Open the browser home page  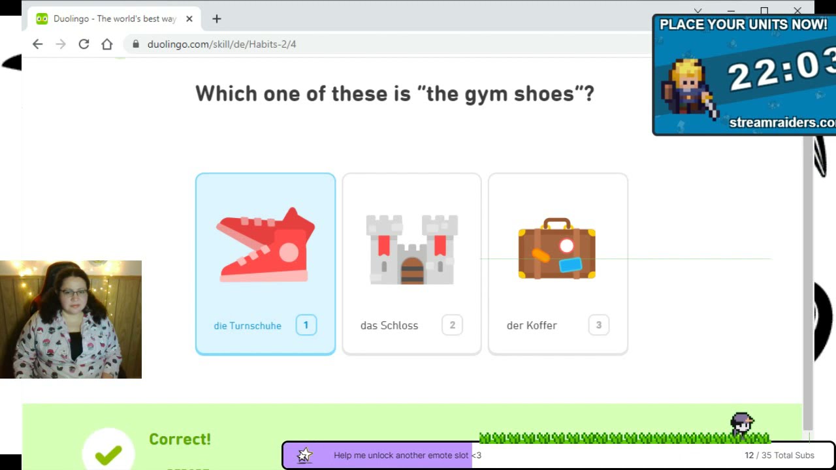pos(107,44)
